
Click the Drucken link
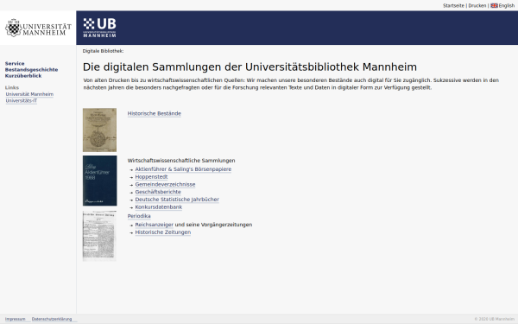pos(477,6)
